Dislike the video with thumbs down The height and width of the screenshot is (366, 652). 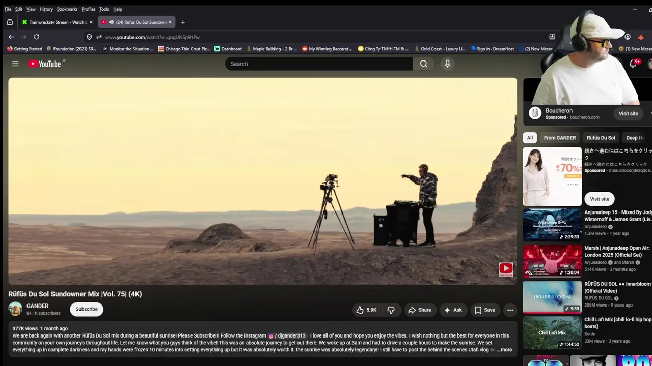[391, 310]
